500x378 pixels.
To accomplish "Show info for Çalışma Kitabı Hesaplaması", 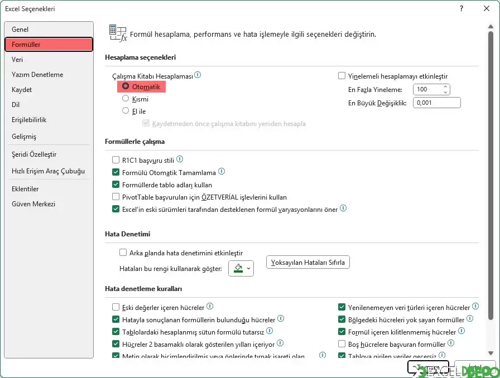I will [x=198, y=75].
